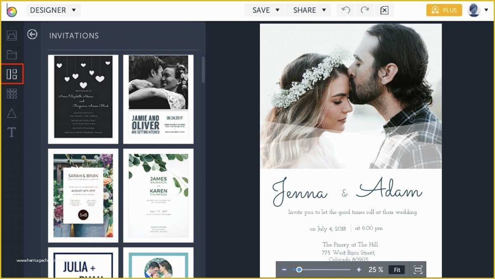Adjust the zoom level slider

coord(322,270)
